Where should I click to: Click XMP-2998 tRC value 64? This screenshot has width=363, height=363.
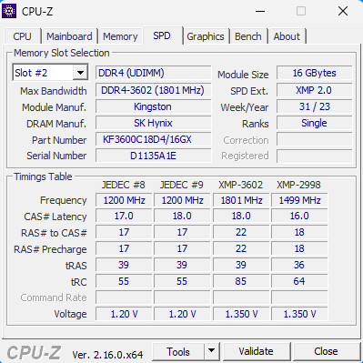(299, 281)
